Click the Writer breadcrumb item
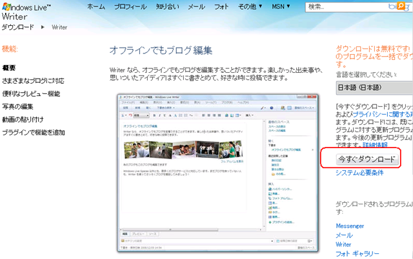Viewport: 413px width, 259px height. coord(59,27)
